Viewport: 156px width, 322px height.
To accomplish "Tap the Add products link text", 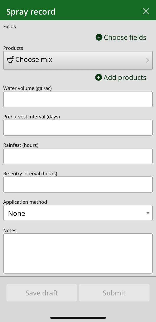I will tap(125, 78).
